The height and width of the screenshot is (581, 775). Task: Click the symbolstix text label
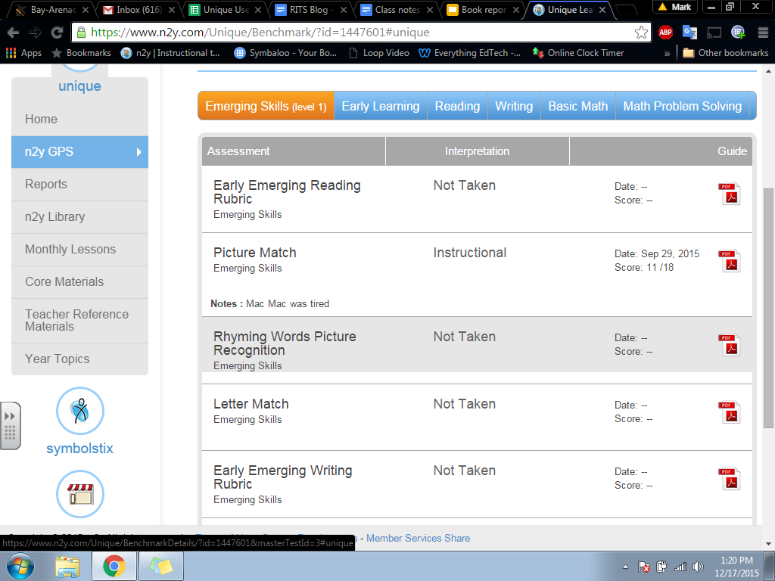79,448
